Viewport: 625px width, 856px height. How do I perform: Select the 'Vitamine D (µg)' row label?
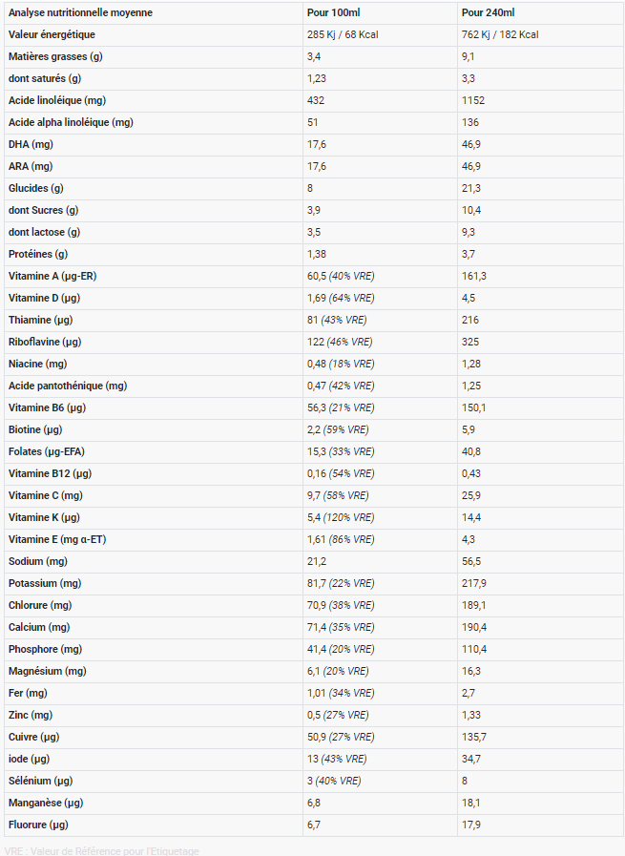click(50, 298)
